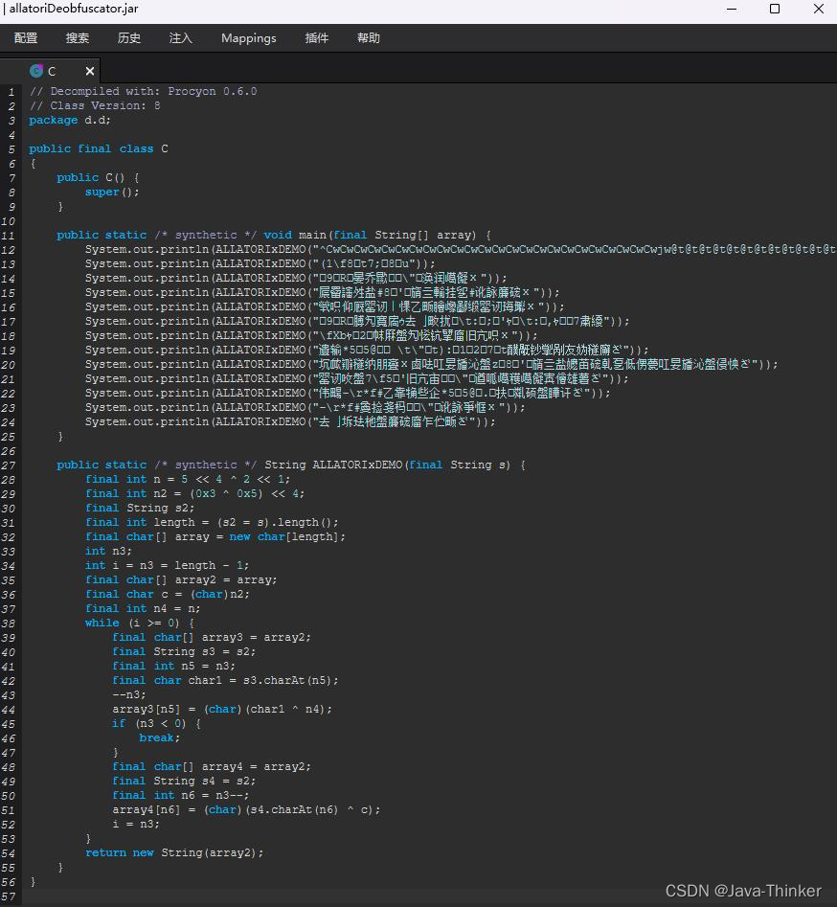Click 'array4[n6] = (char)(s4.charAt(n6) ^ c);' line
The width and height of the screenshot is (837, 907).
pyautogui.click(x=246, y=810)
